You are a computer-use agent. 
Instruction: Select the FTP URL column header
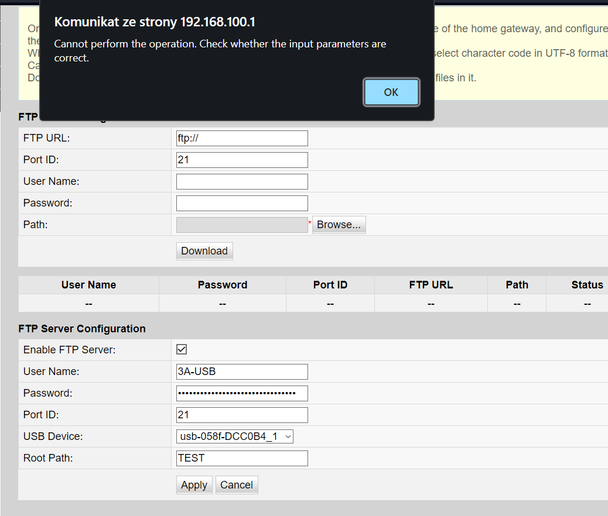click(x=431, y=285)
